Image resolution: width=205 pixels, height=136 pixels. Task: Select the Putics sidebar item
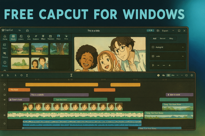point(5,64)
